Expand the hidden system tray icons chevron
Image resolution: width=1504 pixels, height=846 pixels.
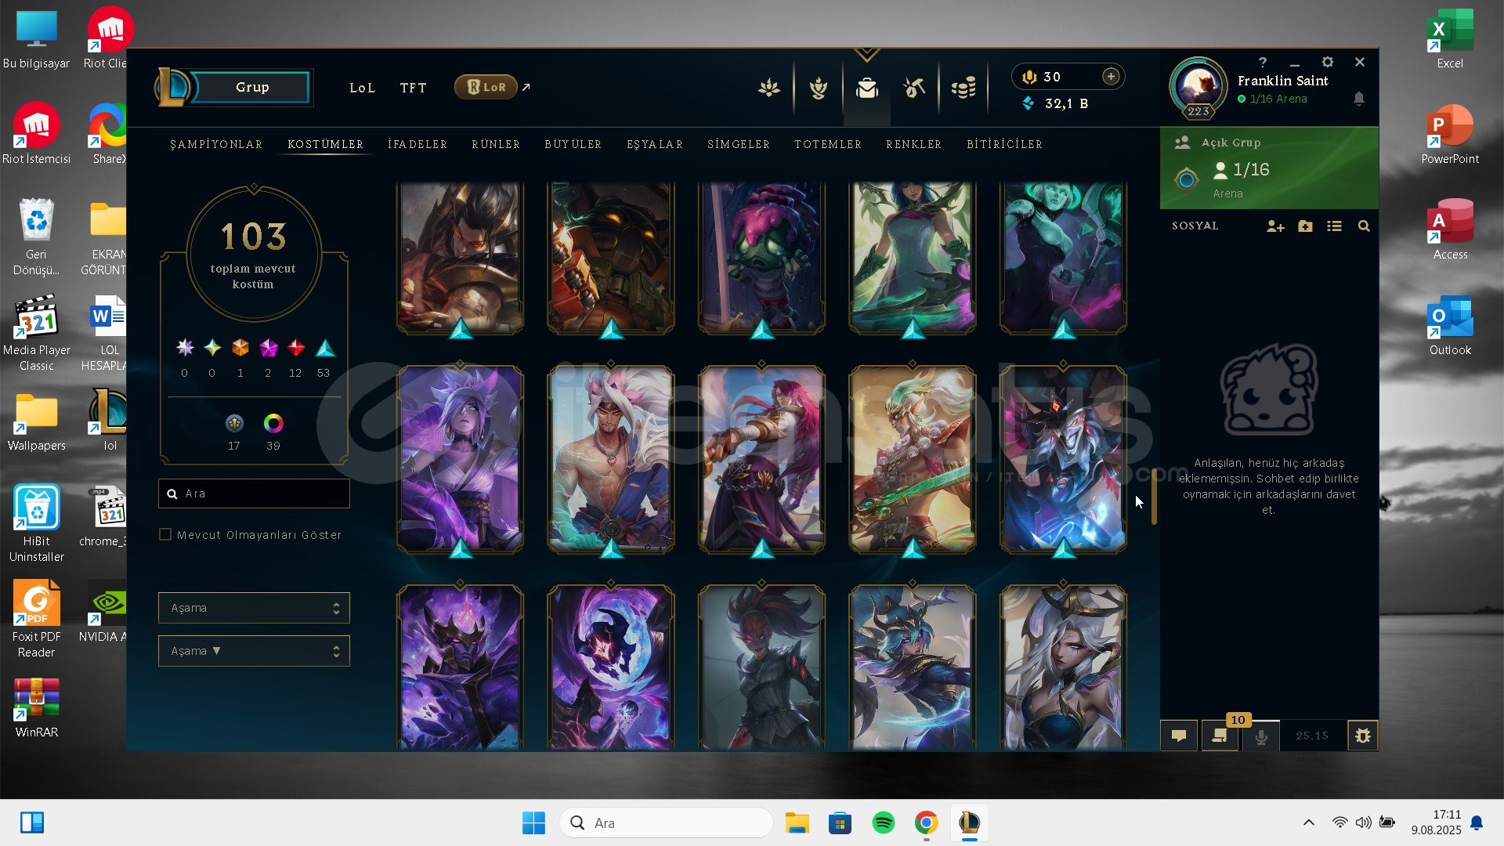point(1309,822)
